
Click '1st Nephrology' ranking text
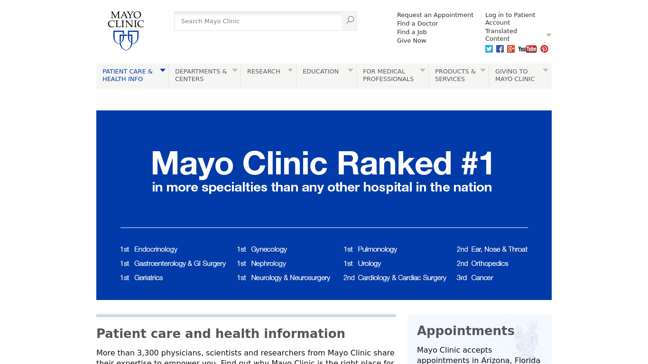[x=261, y=264]
